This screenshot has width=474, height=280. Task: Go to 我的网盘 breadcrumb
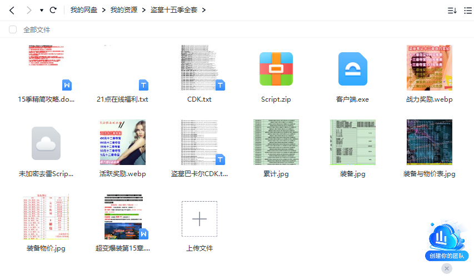(x=83, y=10)
